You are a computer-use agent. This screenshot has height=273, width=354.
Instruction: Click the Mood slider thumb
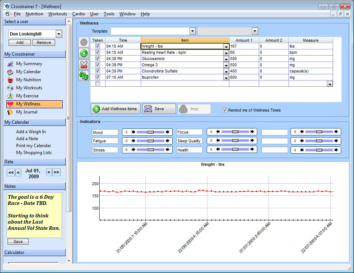151,132
